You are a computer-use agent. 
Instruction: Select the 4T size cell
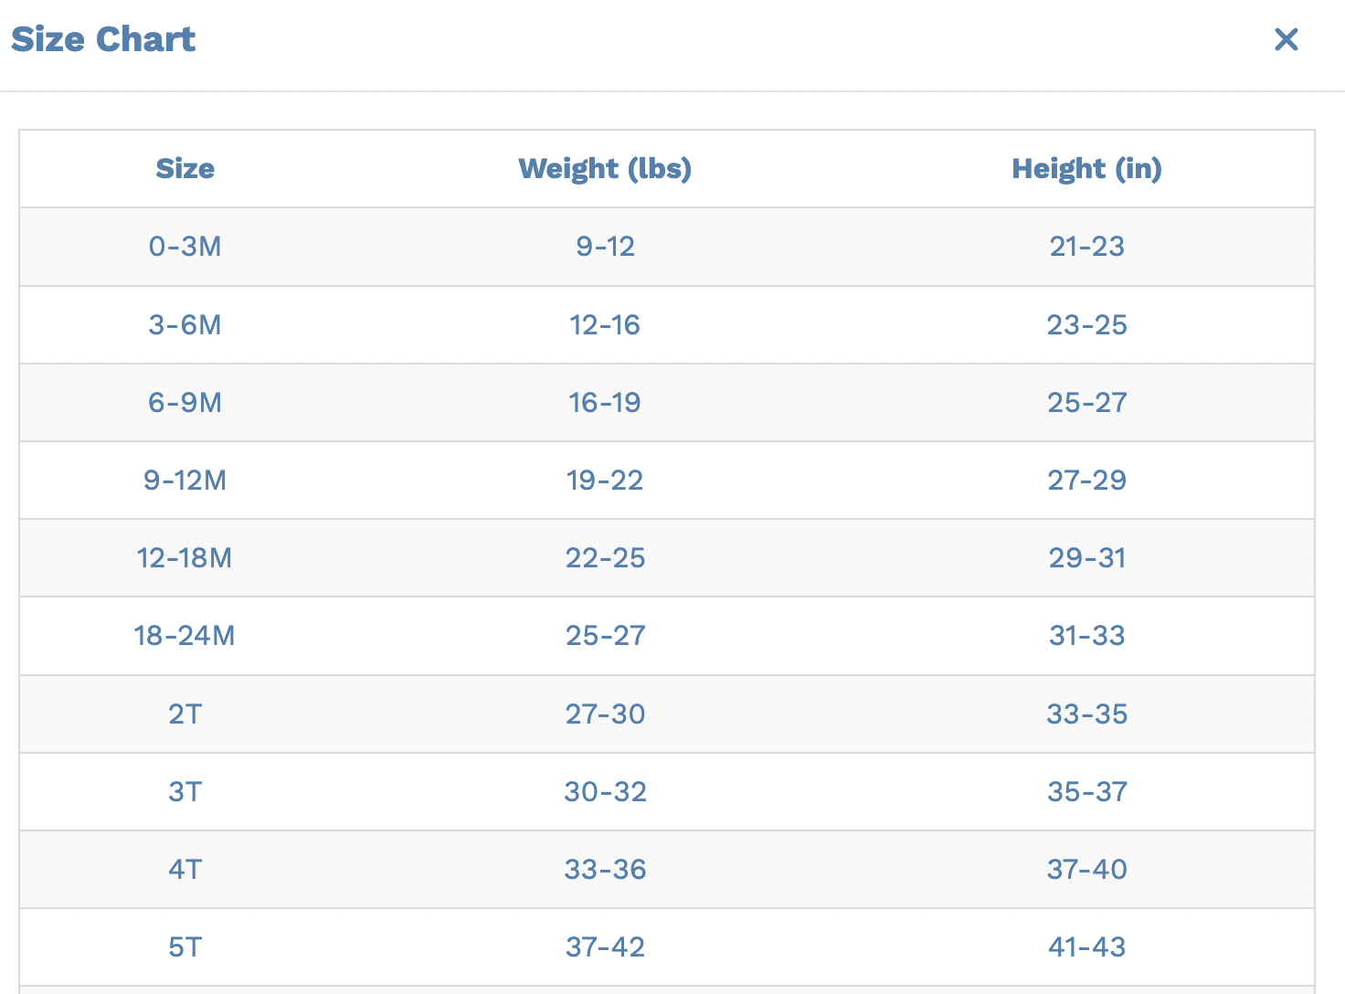pos(185,870)
